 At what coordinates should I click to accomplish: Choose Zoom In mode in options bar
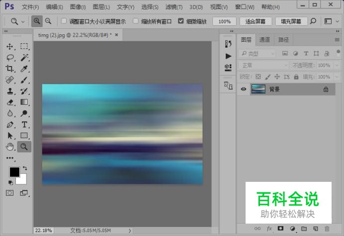pos(37,21)
